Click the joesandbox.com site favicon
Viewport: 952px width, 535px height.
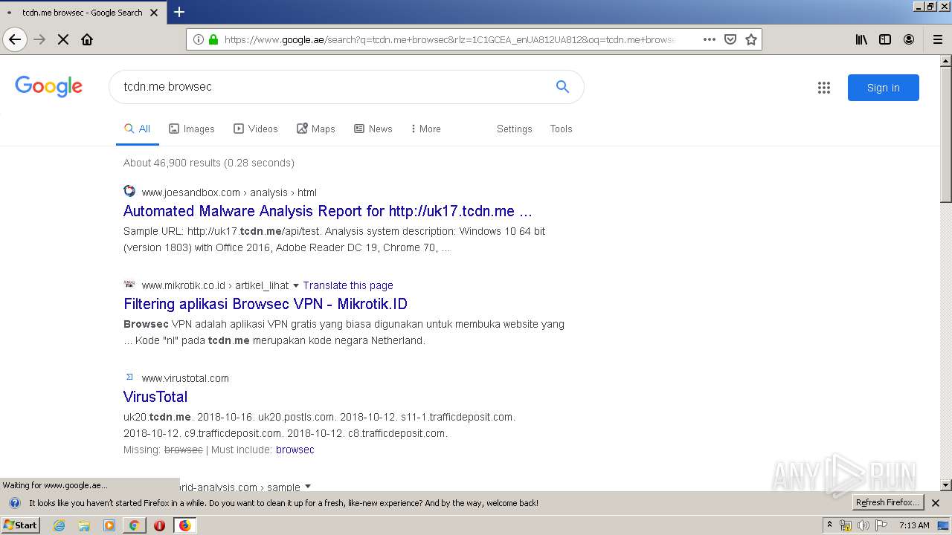point(129,191)
